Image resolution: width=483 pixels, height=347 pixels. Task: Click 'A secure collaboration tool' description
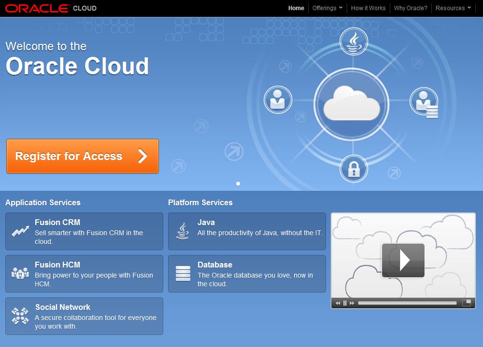point(96,322)
